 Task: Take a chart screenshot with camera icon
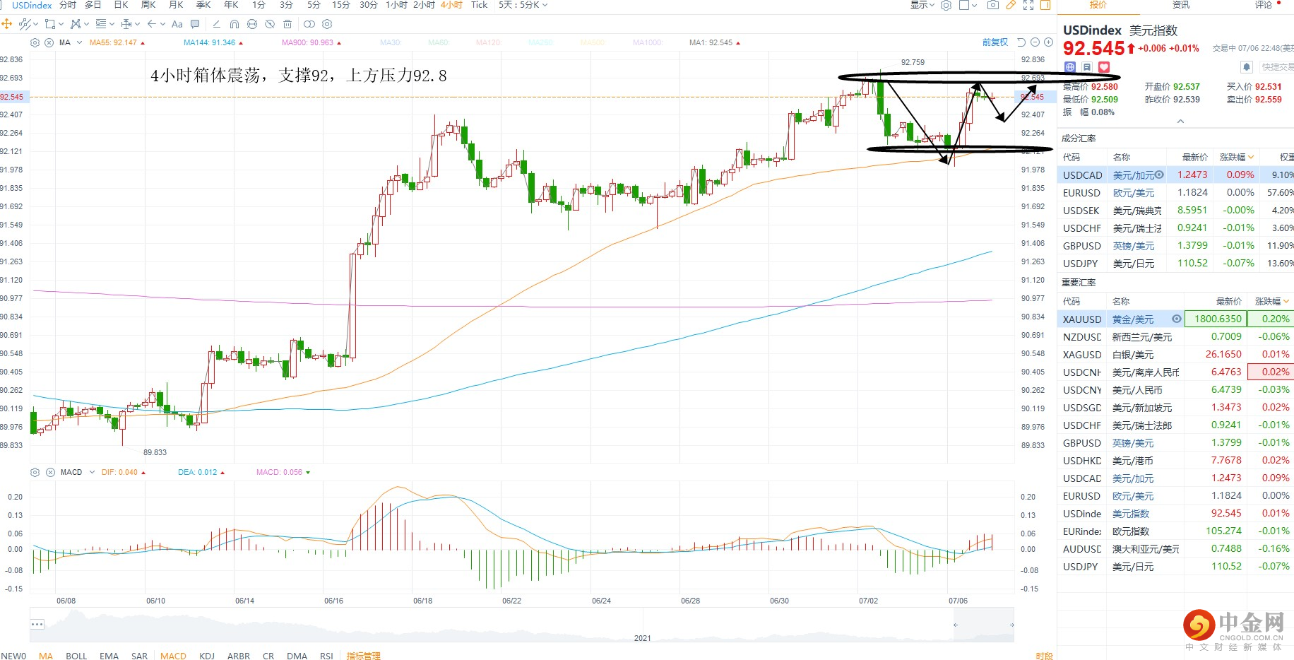click(992, 5)
